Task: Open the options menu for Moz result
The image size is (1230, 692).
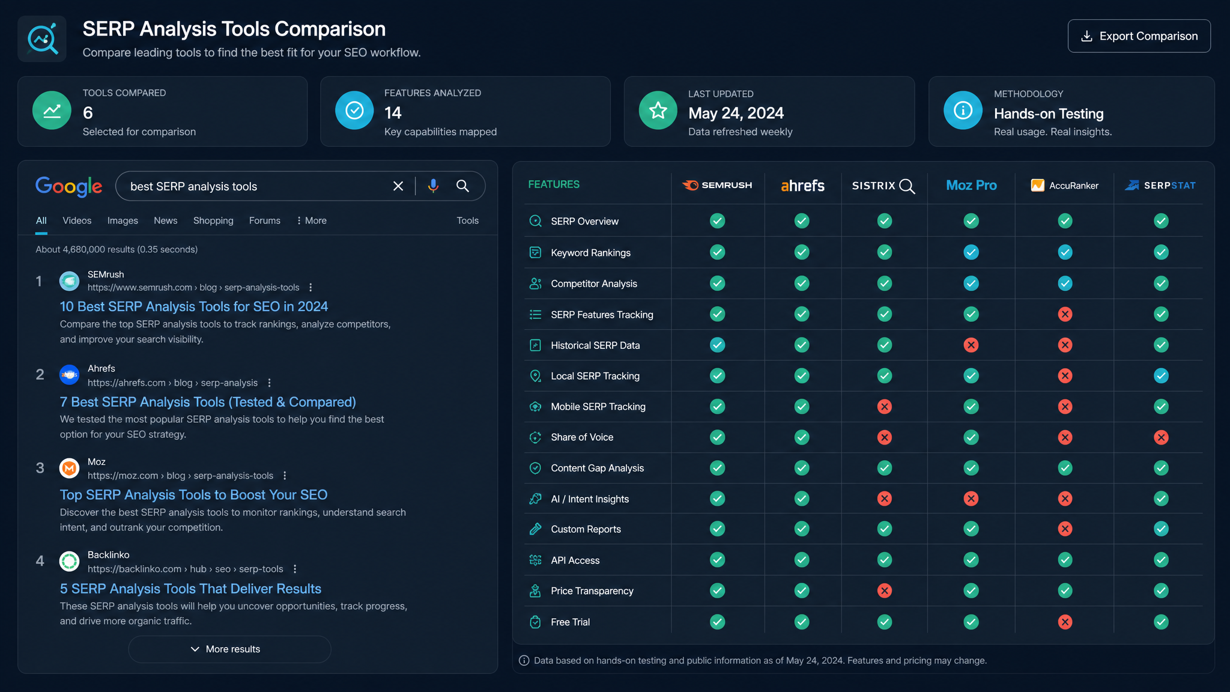Action: (x=285, y=476)
